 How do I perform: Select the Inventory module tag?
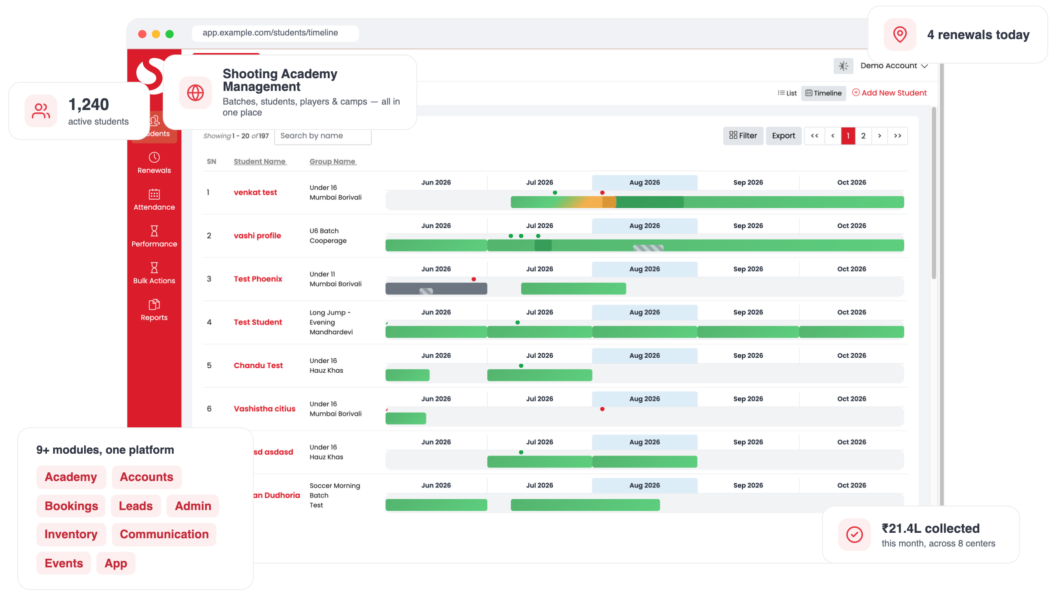[71, 534]
